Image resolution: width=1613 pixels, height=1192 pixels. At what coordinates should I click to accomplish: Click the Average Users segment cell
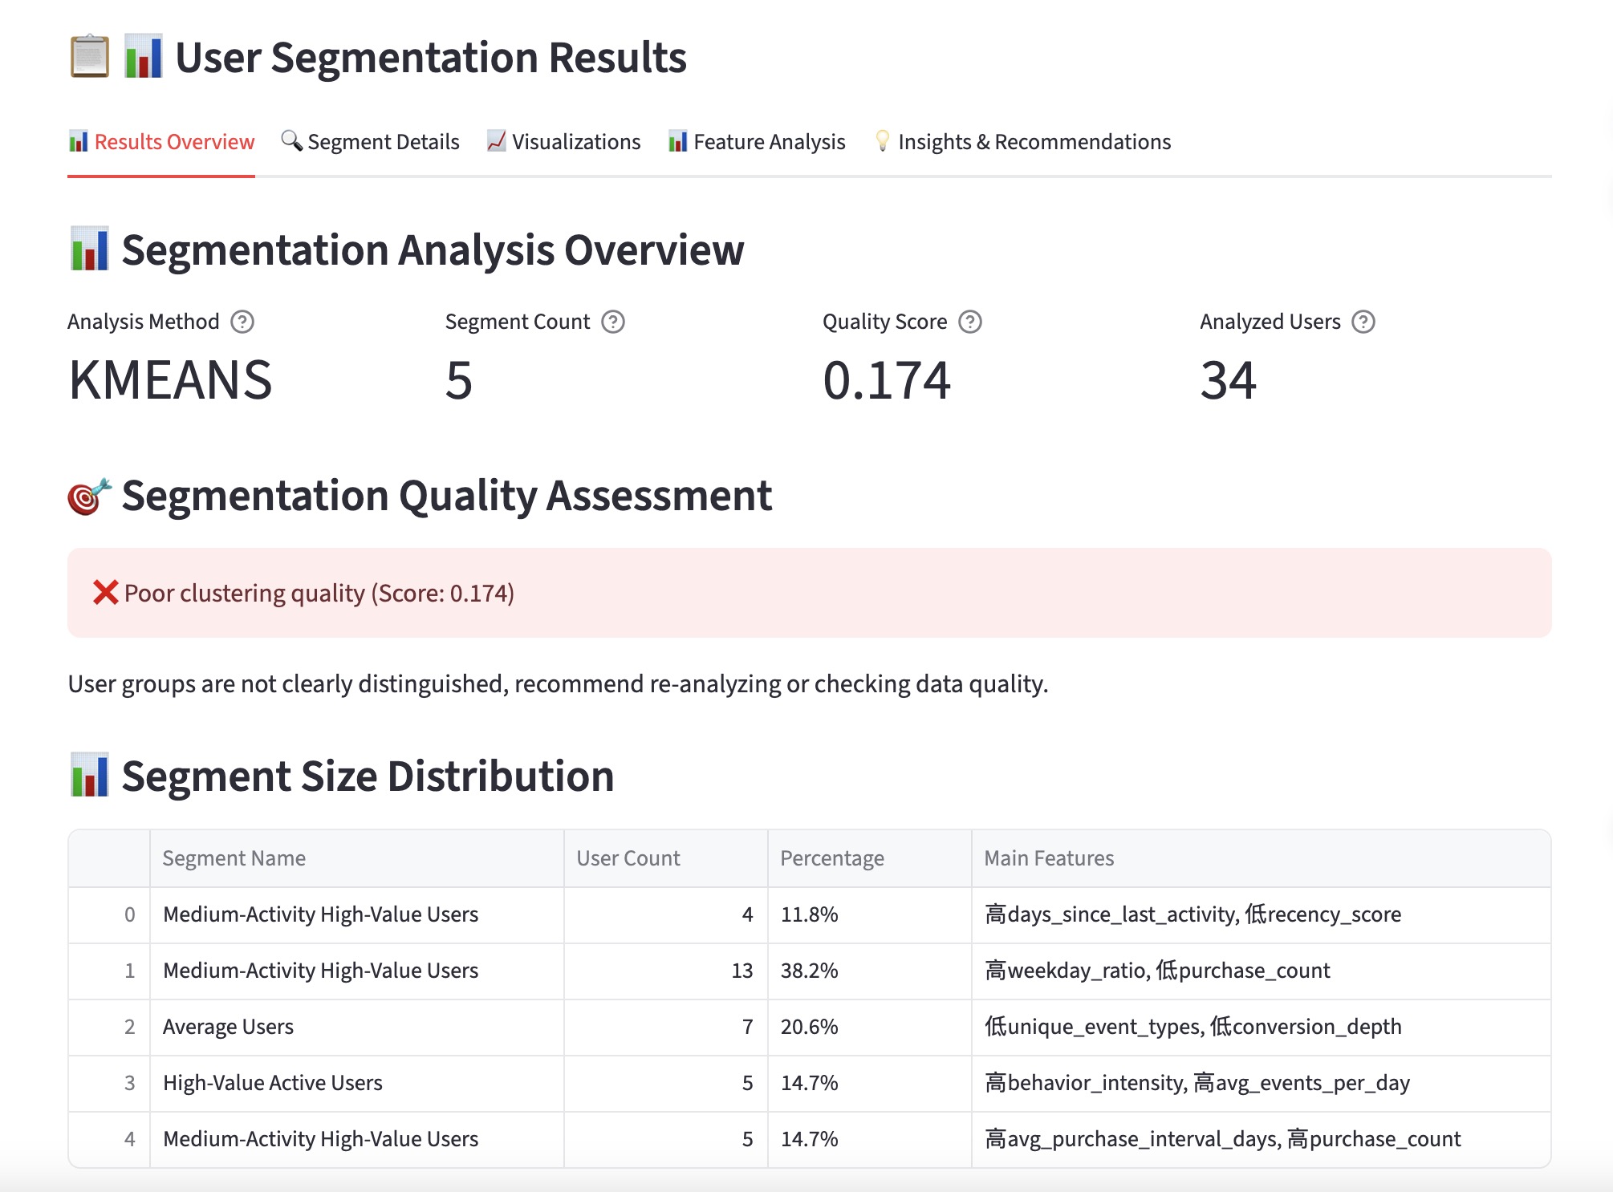[228, 1027]
